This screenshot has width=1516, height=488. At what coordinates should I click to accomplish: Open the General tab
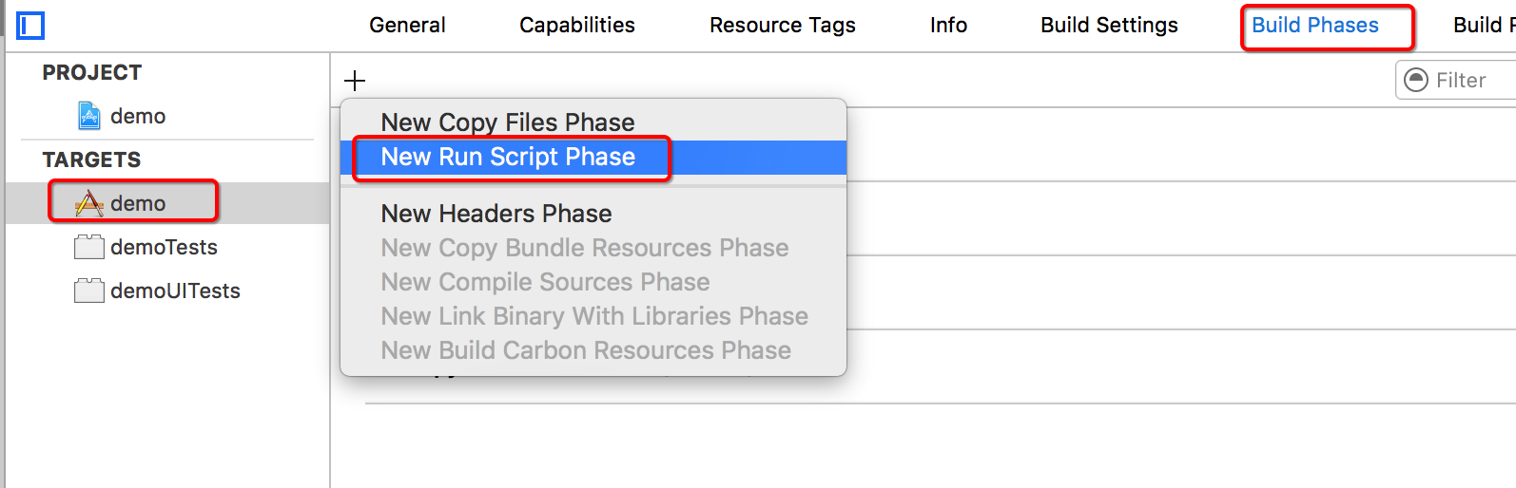pyautogui.click(x=407, y=25)
